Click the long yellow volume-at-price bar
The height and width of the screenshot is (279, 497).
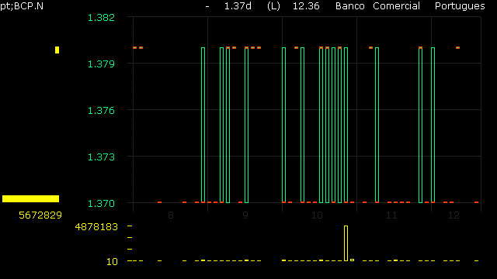(30, 198)
